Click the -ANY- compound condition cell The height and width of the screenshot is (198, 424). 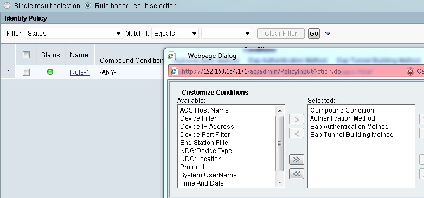[108, 72]
